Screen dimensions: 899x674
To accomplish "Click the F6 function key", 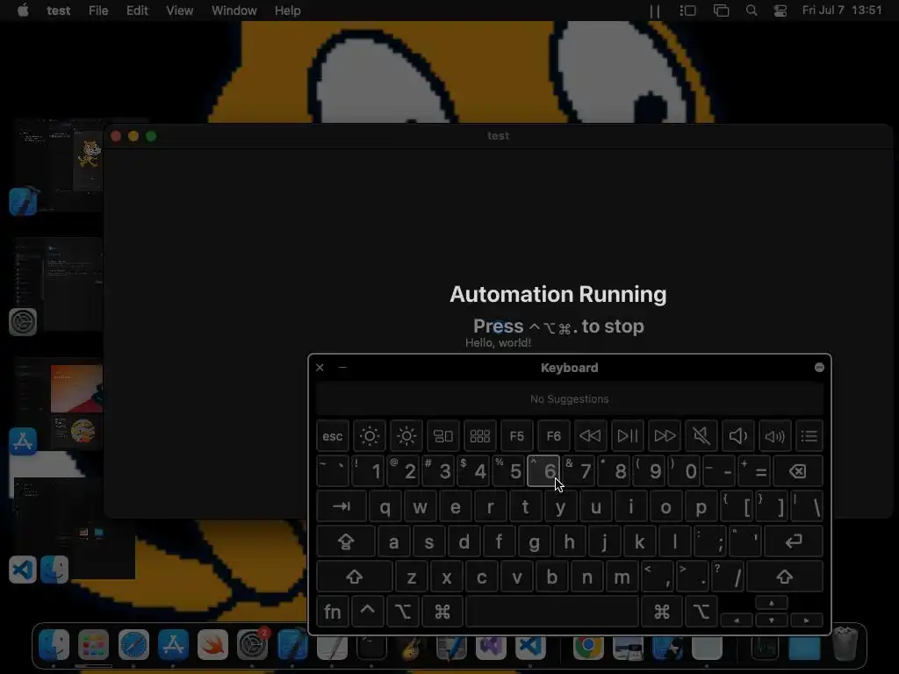I will coord(554,436).
